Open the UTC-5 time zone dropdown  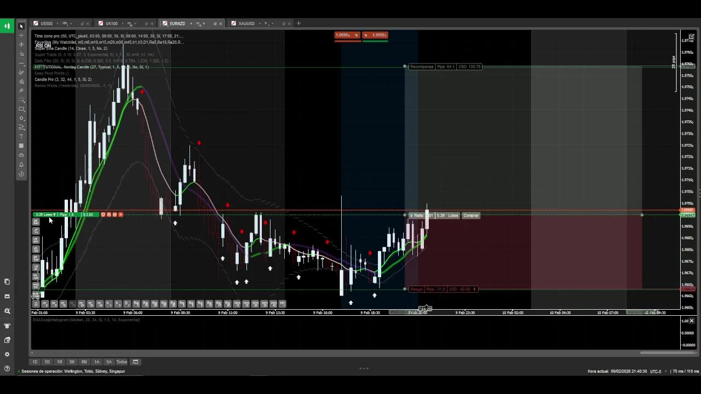pyautogui.click(x=659, y=371)
